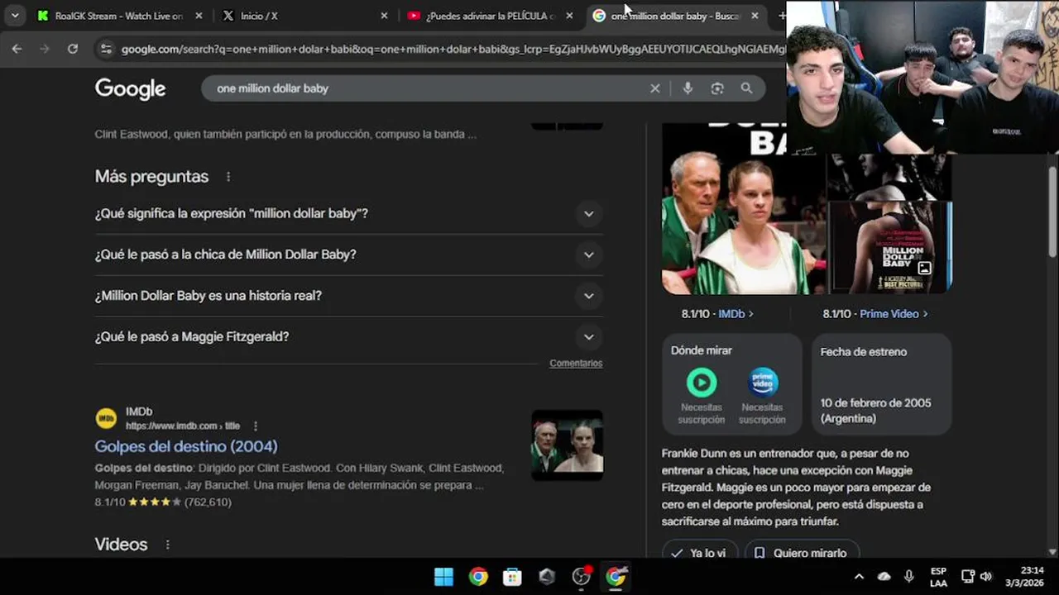
Task: Click the Google logo
Action: (131, 88)
